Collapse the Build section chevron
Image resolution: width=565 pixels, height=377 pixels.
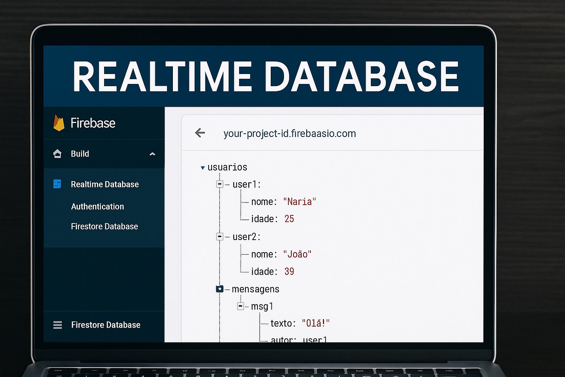click(x=152, y=154)
